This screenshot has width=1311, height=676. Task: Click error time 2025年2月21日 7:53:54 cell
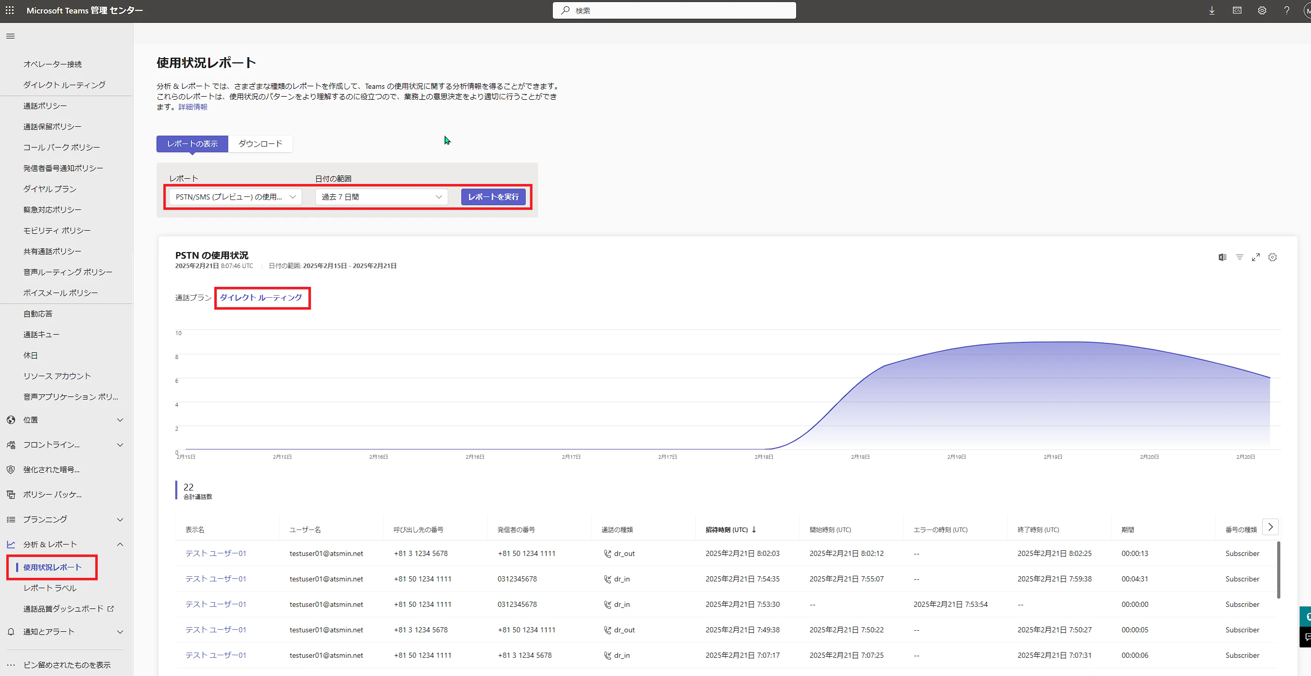coord(951,605)
